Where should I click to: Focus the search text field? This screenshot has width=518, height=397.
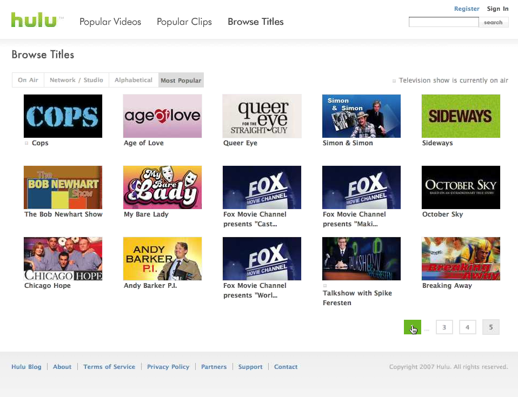(443, 22)
